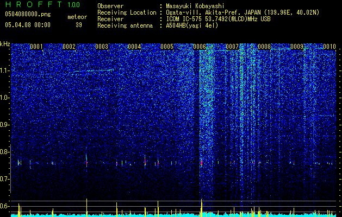
Task: Click the meteor count value 39
Action: [79, 25]
